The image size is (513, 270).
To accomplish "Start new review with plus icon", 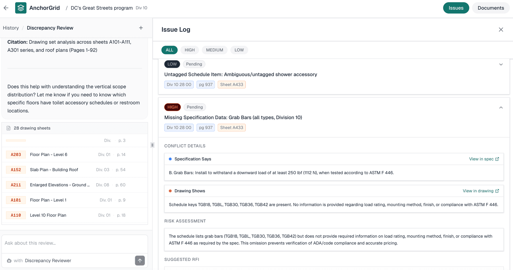I will [x=141, y=28].
